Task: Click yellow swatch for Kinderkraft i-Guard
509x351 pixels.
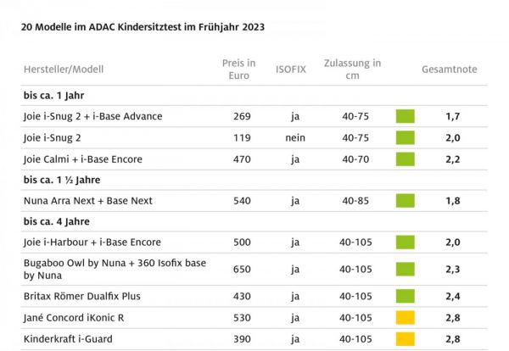Action: 405,339
